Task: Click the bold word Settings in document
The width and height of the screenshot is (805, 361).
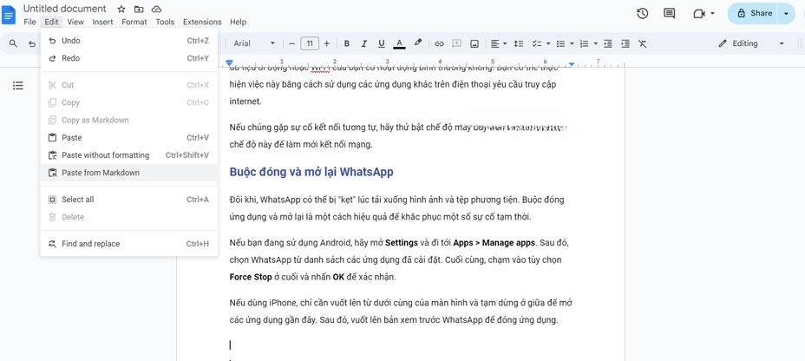Action: (x=402, y=242)
